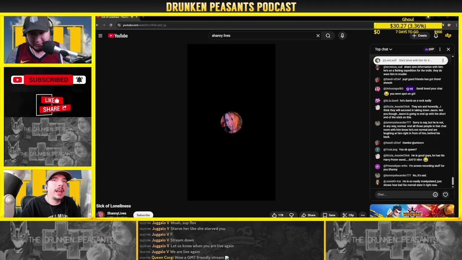The height and width of the screenshot is (260, 462).
Task: Send a heart reaction in chat
Action: (x=445, y=195)
